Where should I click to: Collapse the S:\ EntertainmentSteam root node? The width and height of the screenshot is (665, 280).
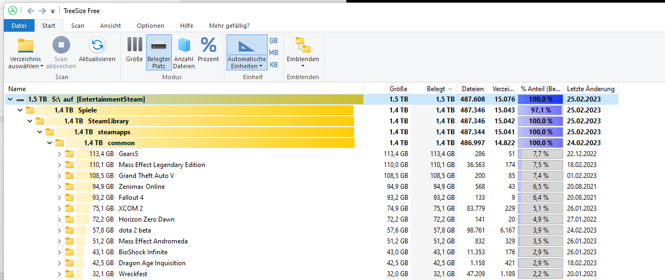(11, 99)
